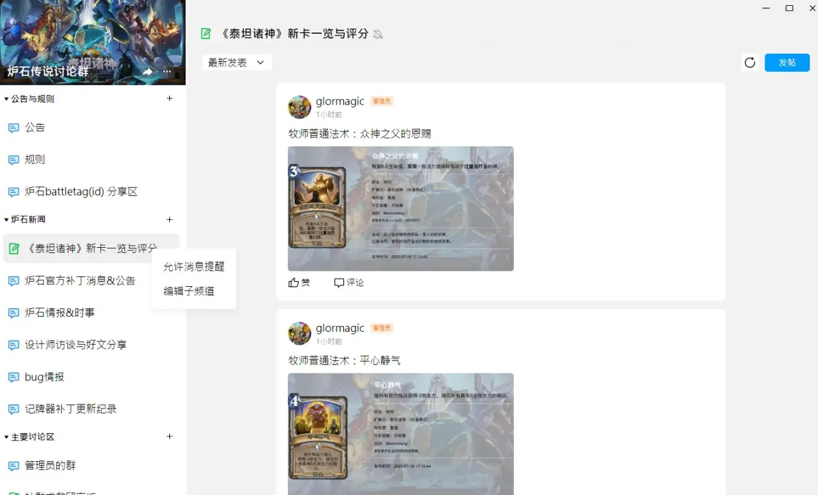818x495 pixels.
Task: Click the blue 发帖 button
Action: pos(787,62)
